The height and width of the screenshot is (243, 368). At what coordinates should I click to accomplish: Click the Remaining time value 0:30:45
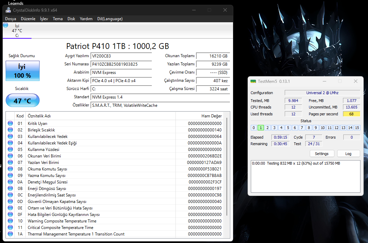point(281,144)
